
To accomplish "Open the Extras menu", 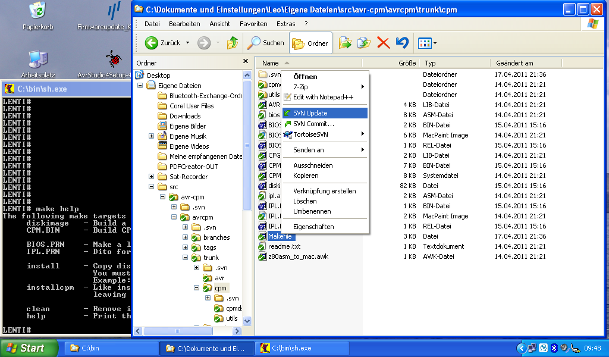I will pos(286,24).
